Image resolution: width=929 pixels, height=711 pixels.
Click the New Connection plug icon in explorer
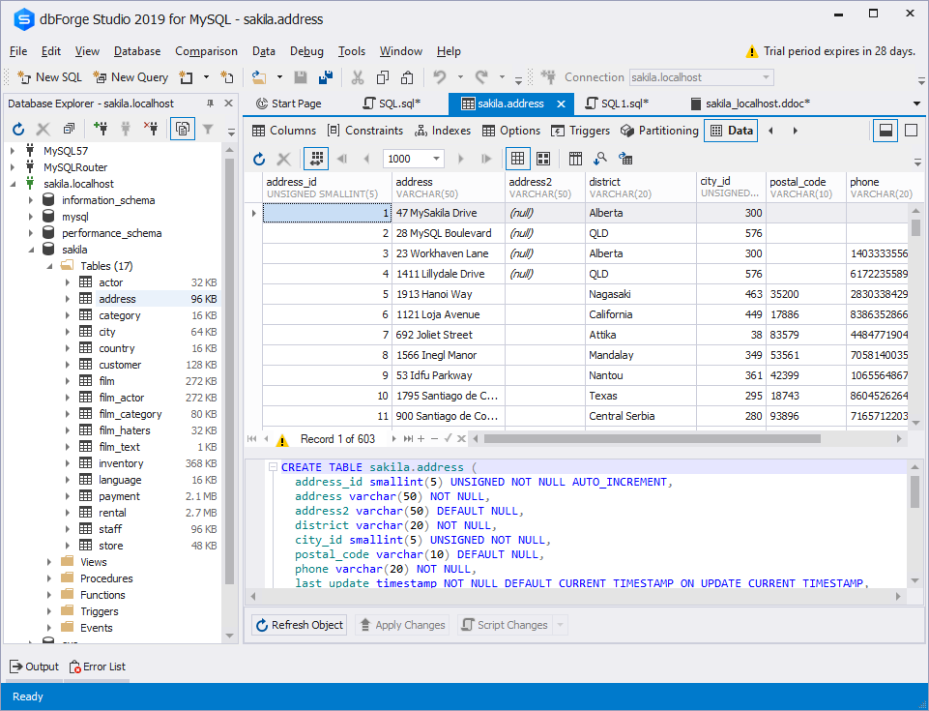101,128
